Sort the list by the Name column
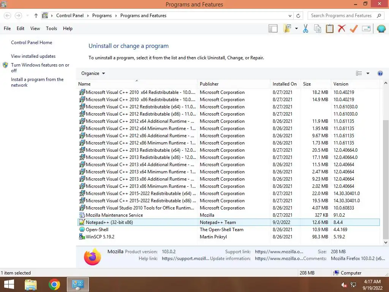The height and width of the screenshot is (292, 389). 137,84
